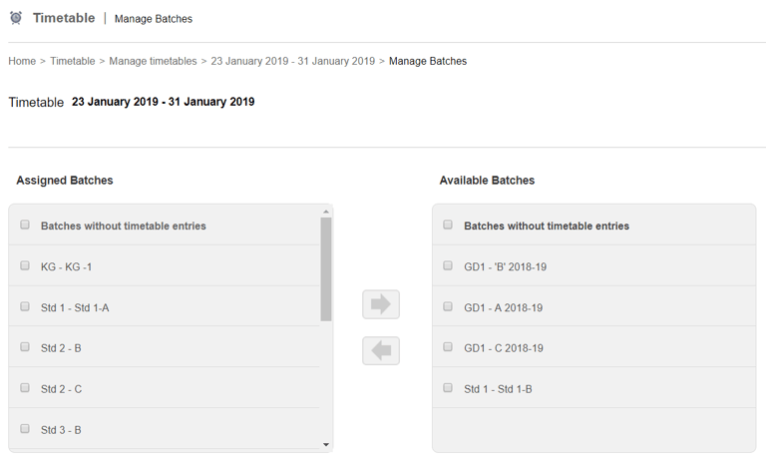Click the right arrow to move batches
This screenshot has height=465, width=766.
click(380, 304)
